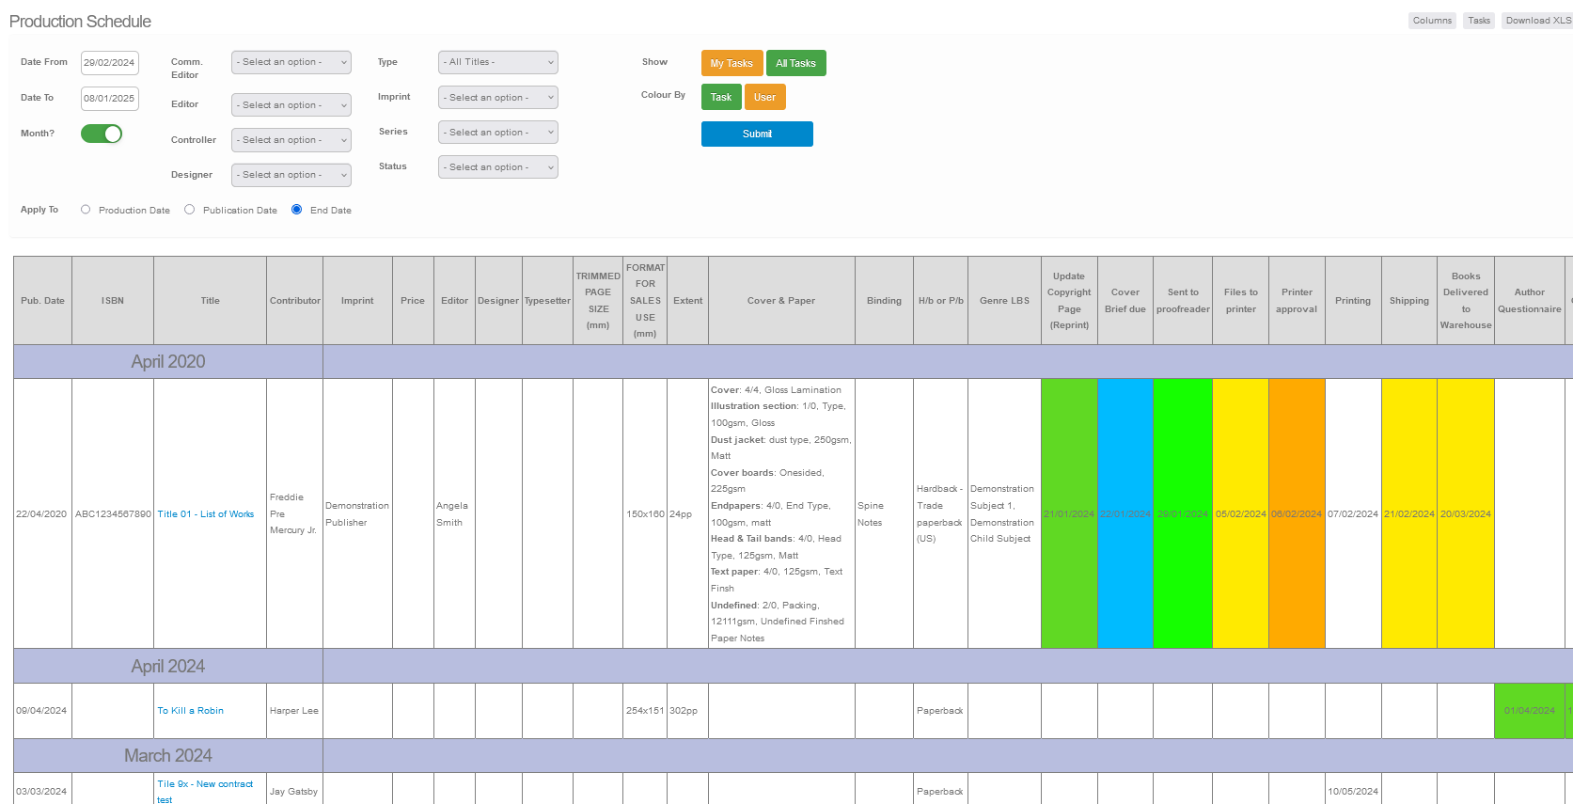The width and height of the screenshot is (1573, 804).
Task: Select the End Date radio button
Action: pyautogui.click(x=297, y=210)
